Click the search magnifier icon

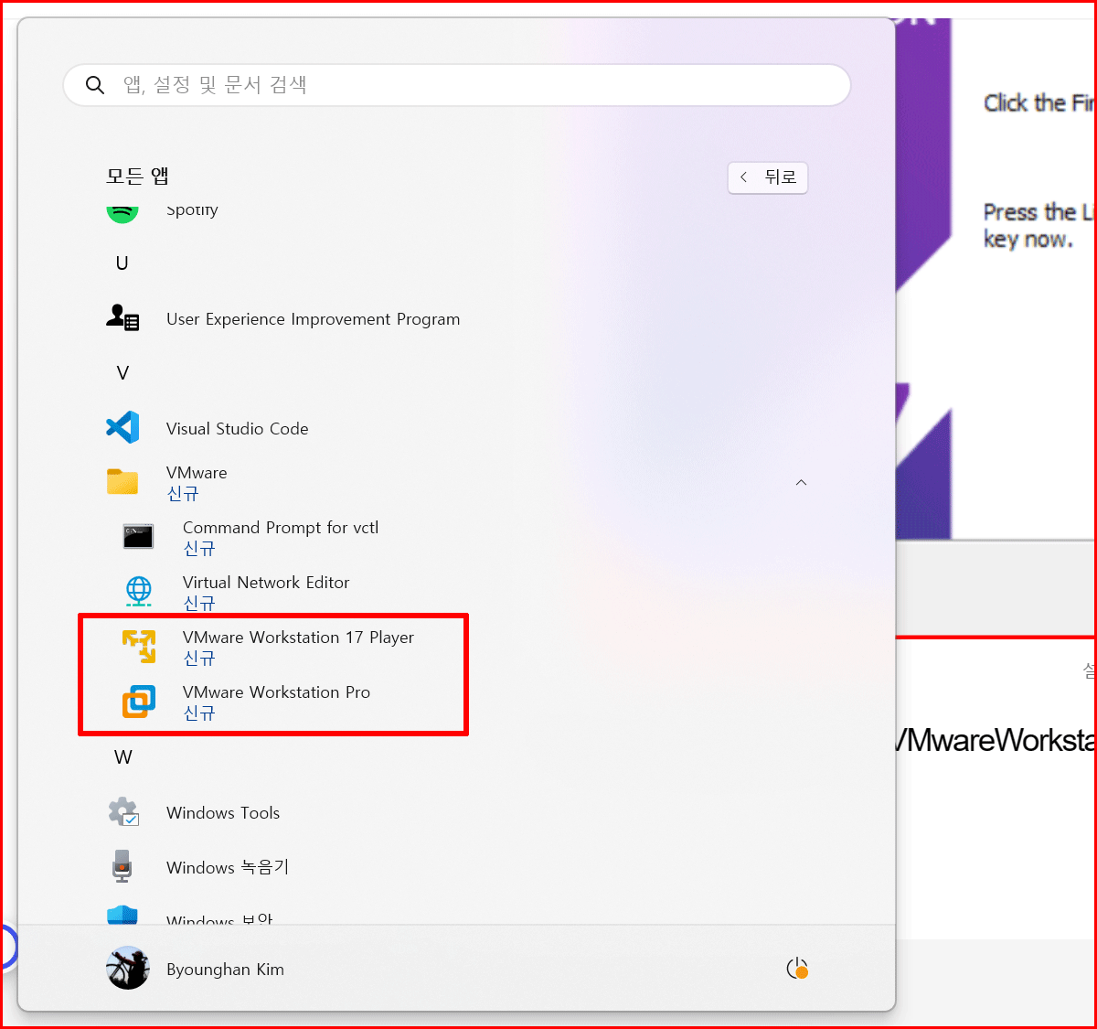click(95, 85)
